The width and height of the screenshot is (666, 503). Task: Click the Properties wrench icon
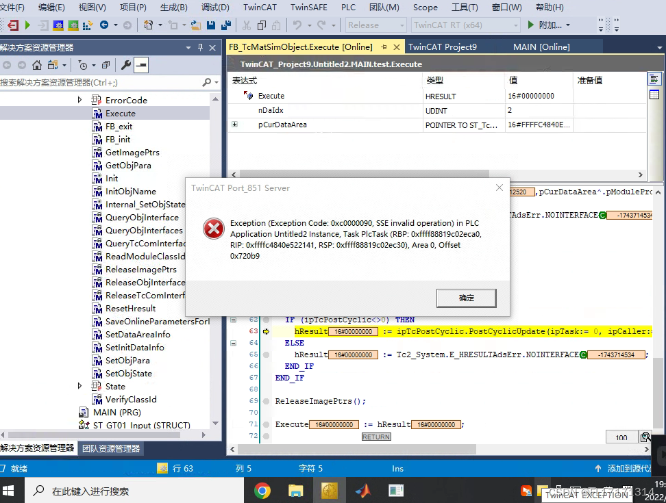click(125, 65)
